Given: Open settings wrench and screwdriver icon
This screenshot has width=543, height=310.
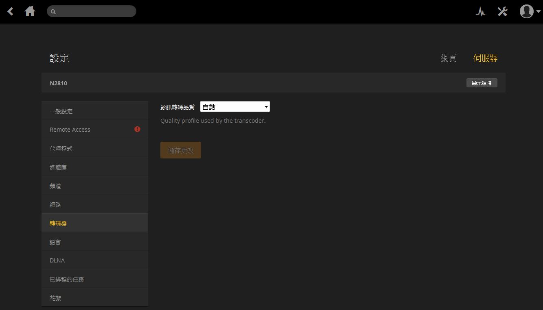Looking at the screenshot, I should (x=503, y=11).
